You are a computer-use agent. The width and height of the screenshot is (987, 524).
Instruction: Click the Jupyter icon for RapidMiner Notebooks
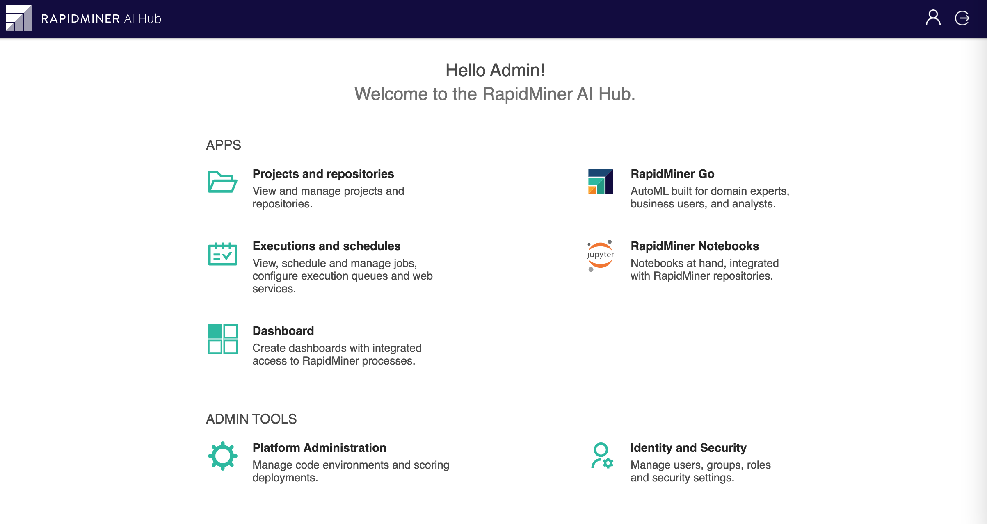tap(600, 255)
